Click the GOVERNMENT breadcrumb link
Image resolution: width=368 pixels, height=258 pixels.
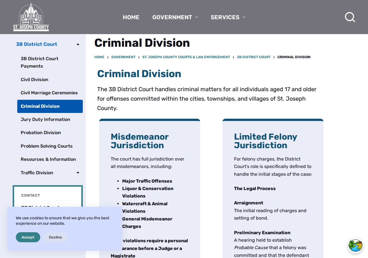[123, 57]
